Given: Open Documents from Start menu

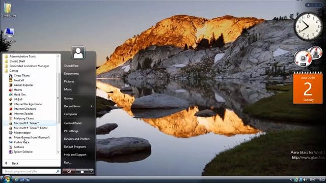Looking at the screenshot, I should (x=71, y=74).
